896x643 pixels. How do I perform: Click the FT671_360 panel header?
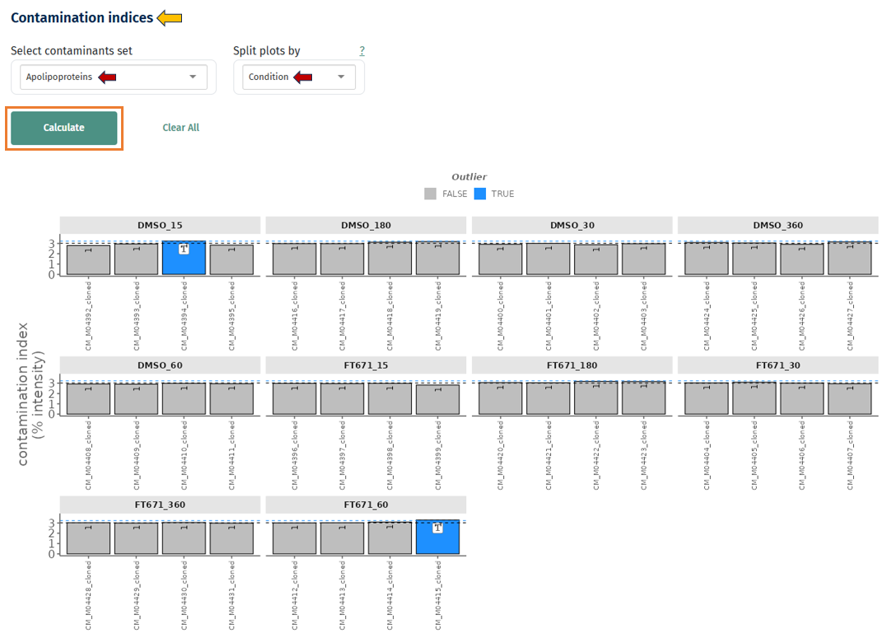tap(160, 504)
